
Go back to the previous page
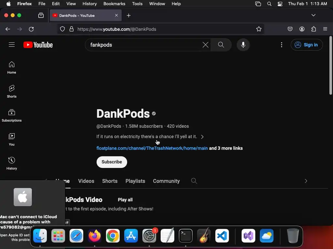tap(8, 29)
